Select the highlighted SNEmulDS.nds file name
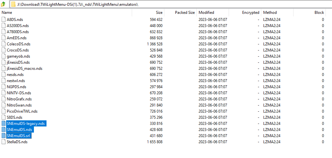This screenshot has height=158, width=332. click(x=19, y=130)
